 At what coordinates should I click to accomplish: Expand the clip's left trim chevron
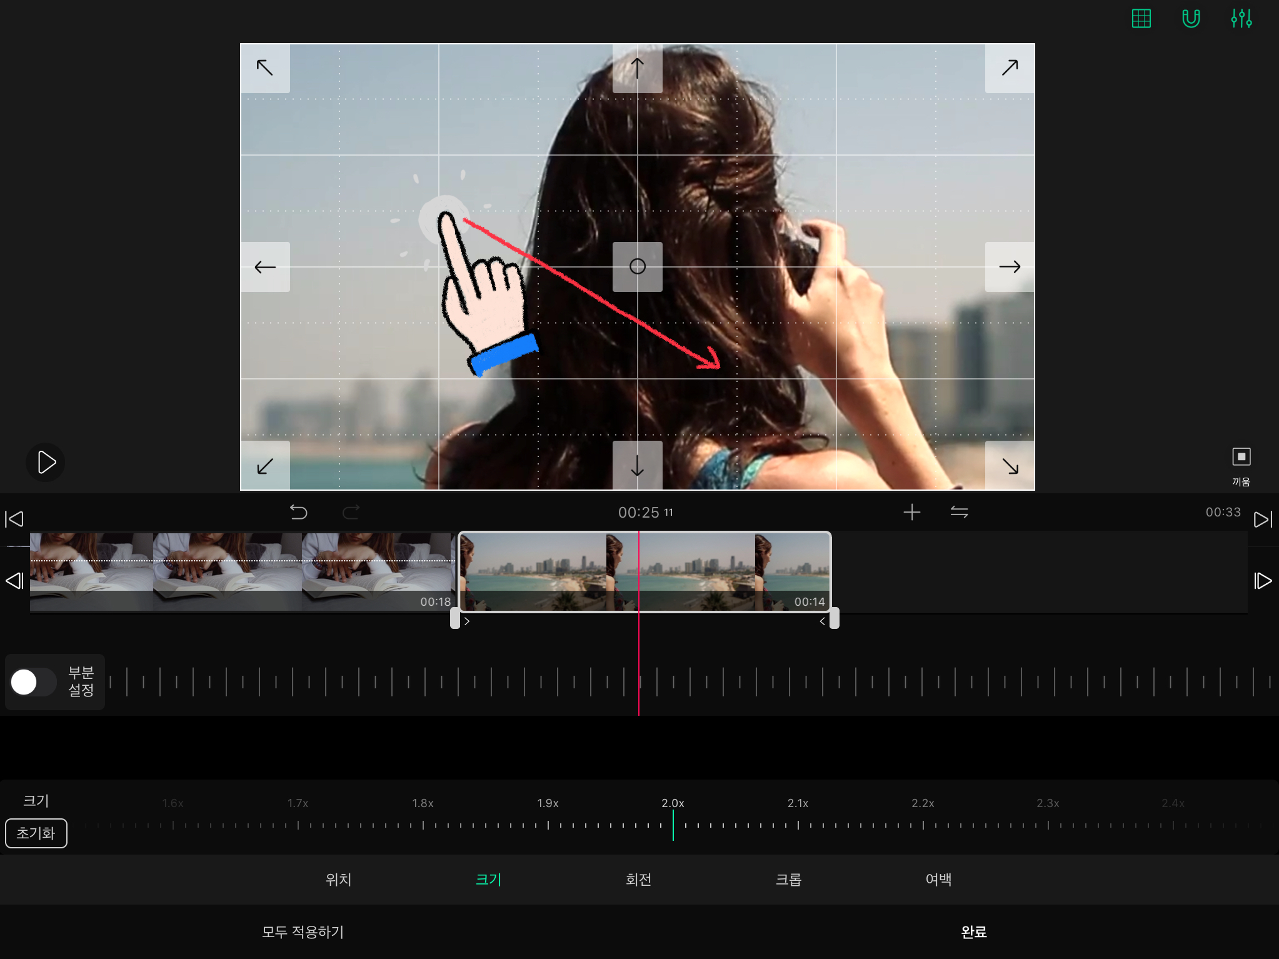pyautogui.click(x=466, y=621)
